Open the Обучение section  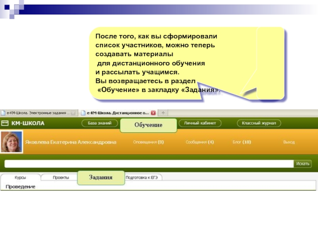coord(148,125)
